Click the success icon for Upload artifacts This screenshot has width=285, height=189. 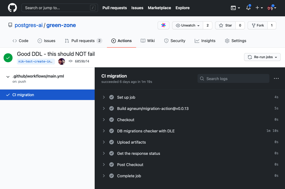click(x=112, y=142)
